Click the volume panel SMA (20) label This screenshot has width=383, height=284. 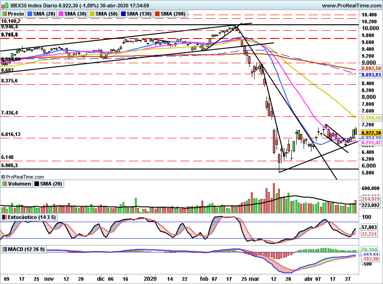point(51,184)
